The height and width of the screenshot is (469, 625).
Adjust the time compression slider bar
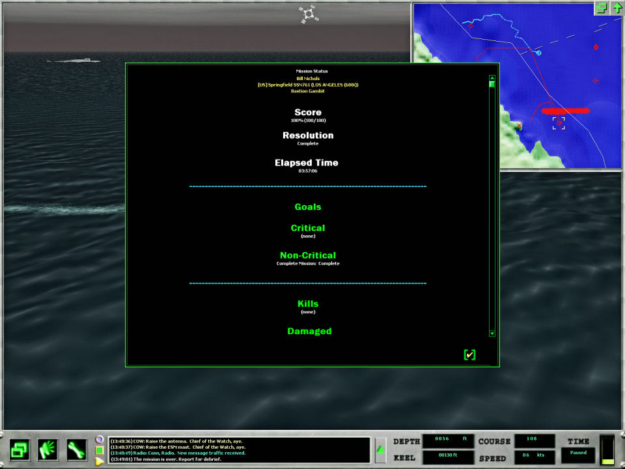[x=607, y=450]
